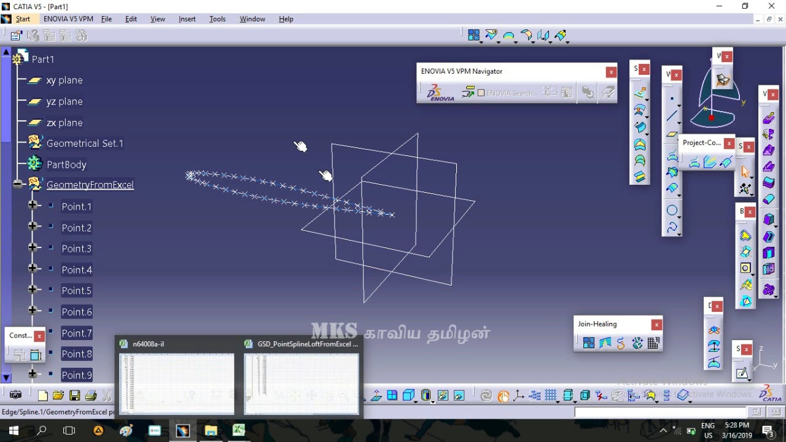Image resolution: width=786 pixels, height=442 pixels.
Task: Click the Windows Start button
Action: click(14, 430)
